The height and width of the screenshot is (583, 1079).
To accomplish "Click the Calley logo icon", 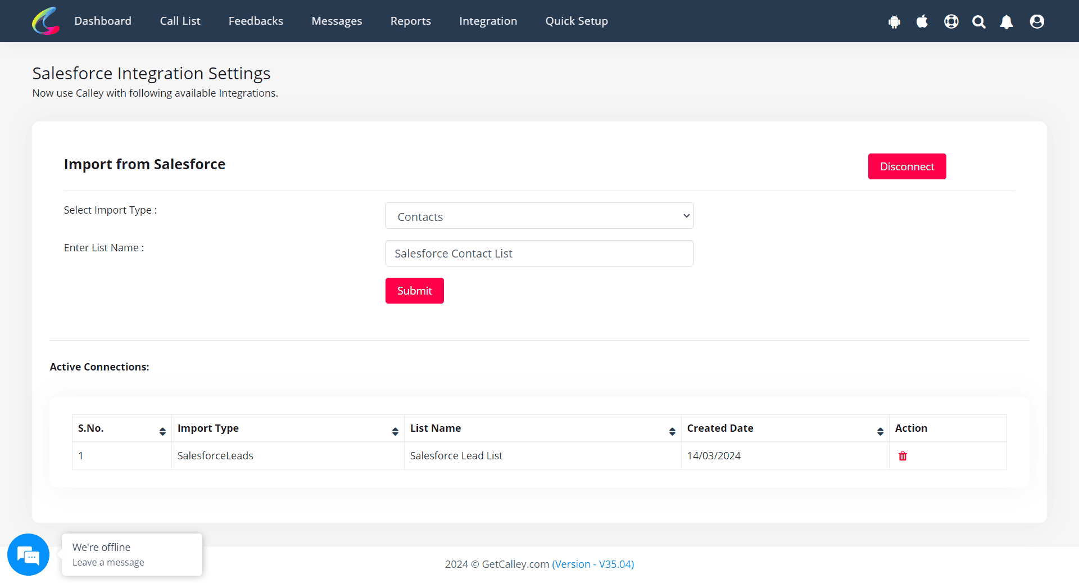I will coord(46,21).
